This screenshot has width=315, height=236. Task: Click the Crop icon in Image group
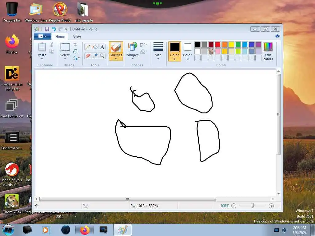75,44
